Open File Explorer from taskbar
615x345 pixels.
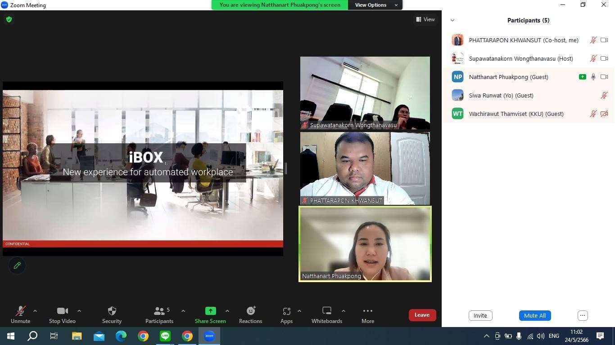77,336
